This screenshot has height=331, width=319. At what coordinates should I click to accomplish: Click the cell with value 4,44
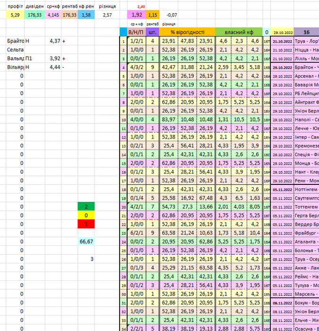[53, 67]
